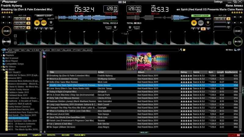Hit the CUE button on right deck
The width and height of the screenshot is (244, 137).
(238, 31)
